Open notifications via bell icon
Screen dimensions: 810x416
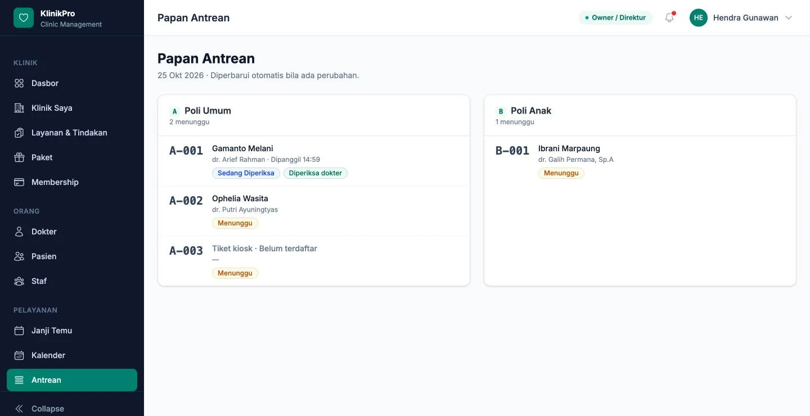pyautogui.click(x=669, y=18)
